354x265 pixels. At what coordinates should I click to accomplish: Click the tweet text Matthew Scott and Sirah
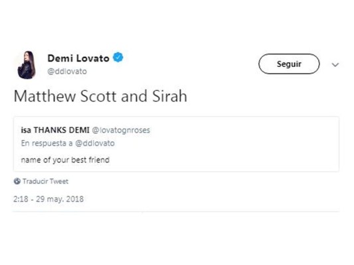point(100,96)
